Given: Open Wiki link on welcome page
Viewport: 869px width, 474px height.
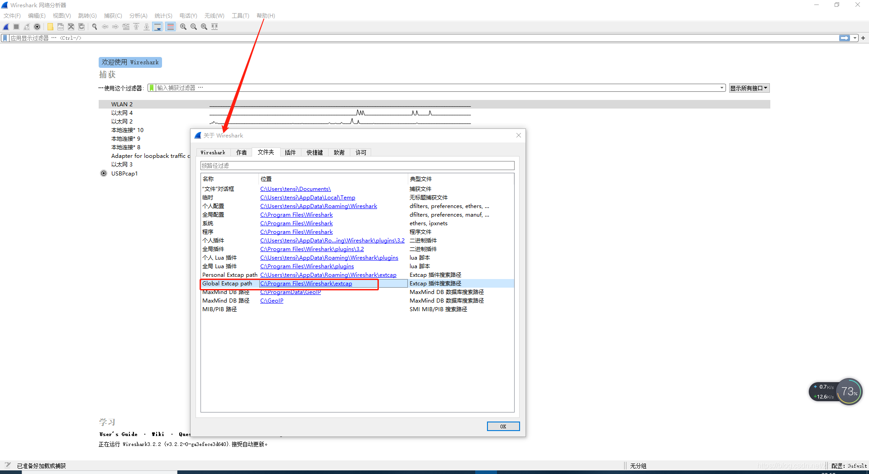Looking at the screenshot, I should tap(158, 434).
